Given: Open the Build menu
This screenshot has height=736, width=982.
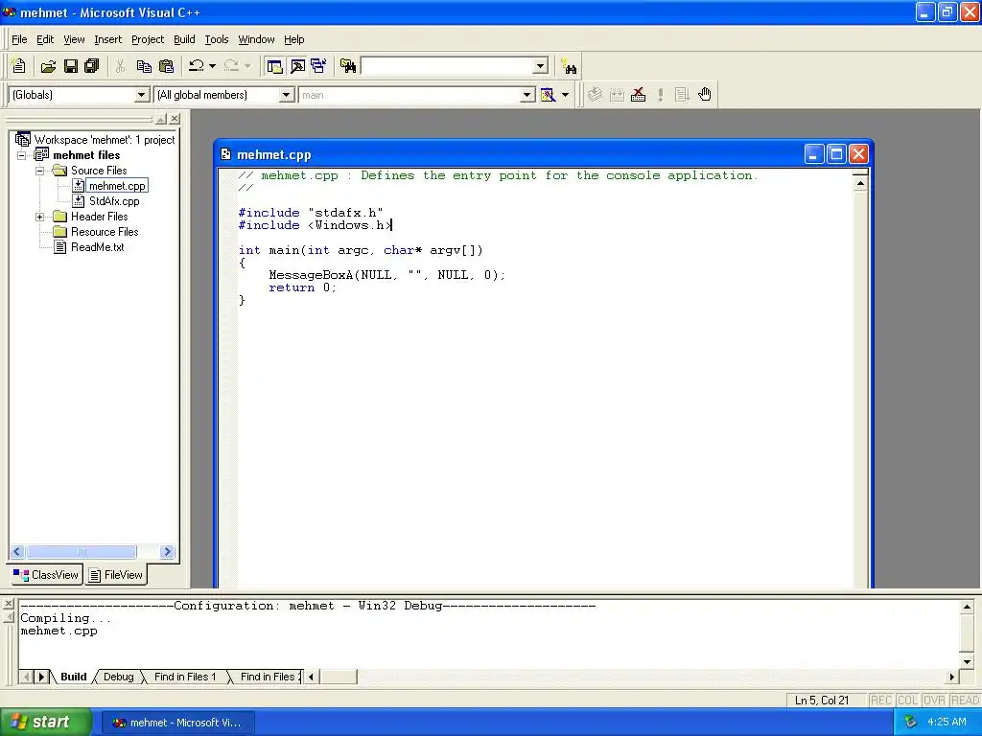Looking at the screenshot, I should [x=184, y=39].
